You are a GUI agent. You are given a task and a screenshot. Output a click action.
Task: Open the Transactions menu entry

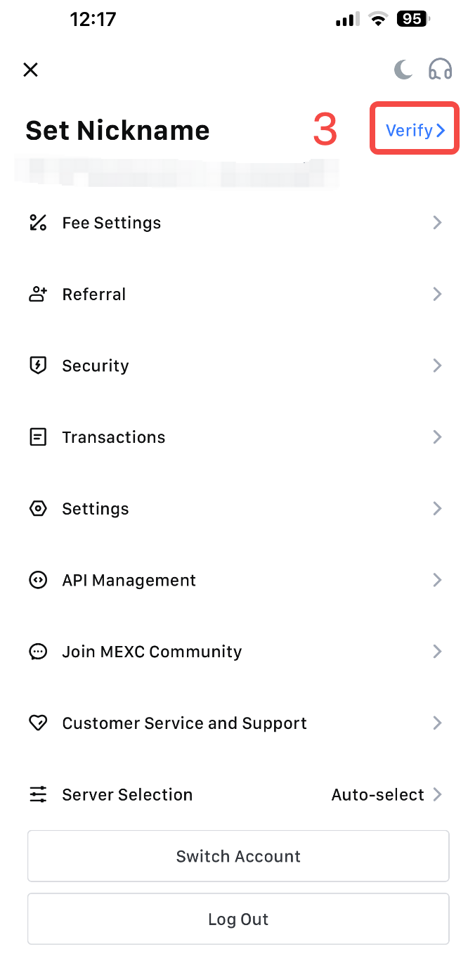click(234, 437)
